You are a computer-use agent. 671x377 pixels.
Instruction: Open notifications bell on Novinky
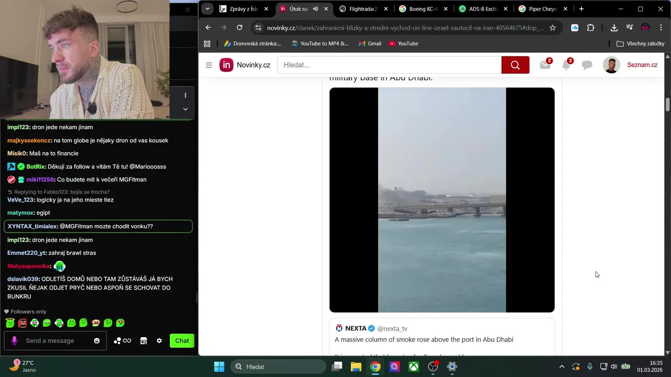click(x=567, y=64)
